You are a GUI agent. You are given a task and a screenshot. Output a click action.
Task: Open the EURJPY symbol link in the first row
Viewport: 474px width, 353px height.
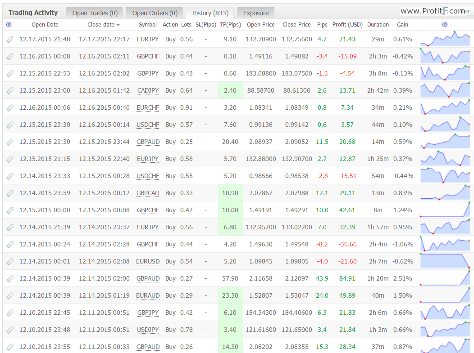pos(148,40)
